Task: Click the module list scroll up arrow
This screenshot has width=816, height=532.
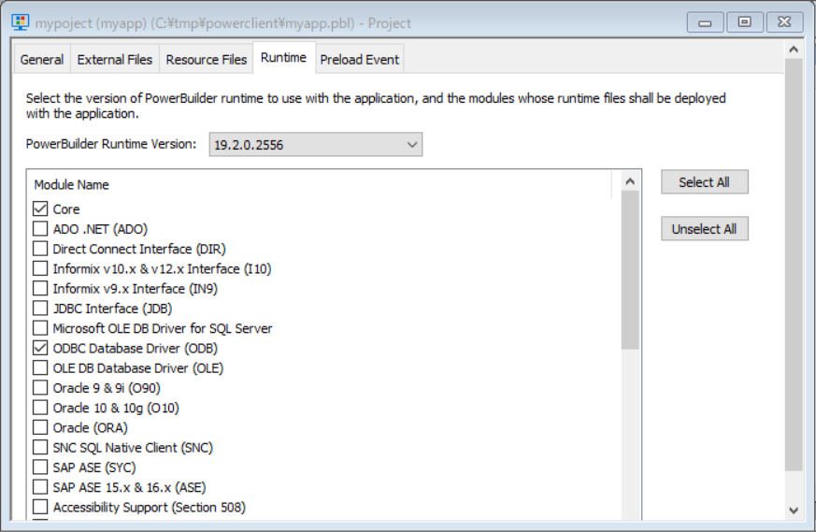Action: pos(631,181)
